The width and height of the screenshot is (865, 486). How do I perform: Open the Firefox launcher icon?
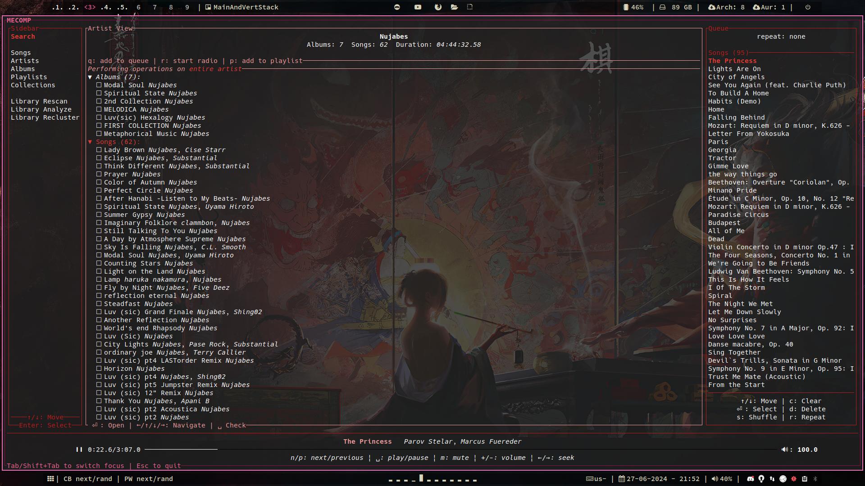pos(438,7)
